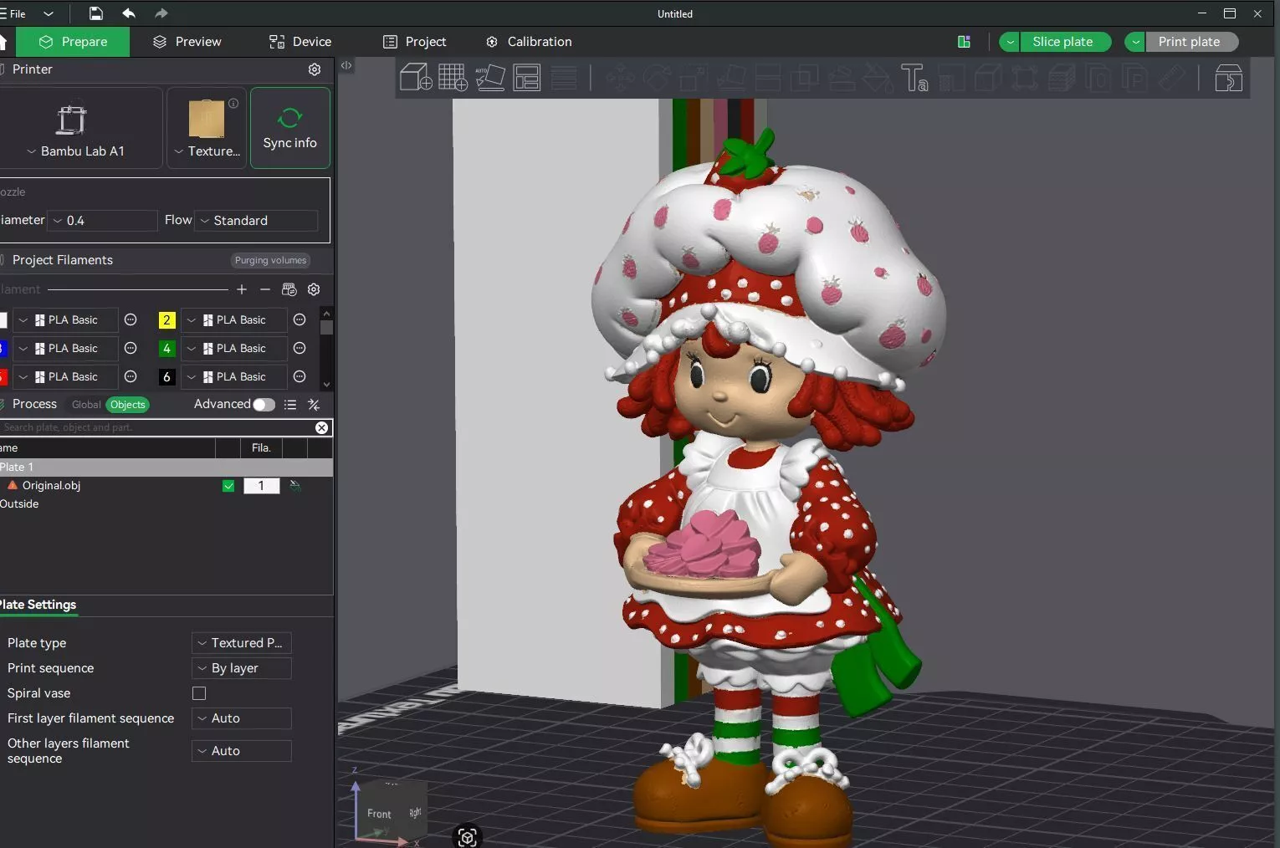The width and height of the screenshot is (1280, 848).
Task: Click the ellipsis button beside filament 2
Action: [x=300, y=319]
